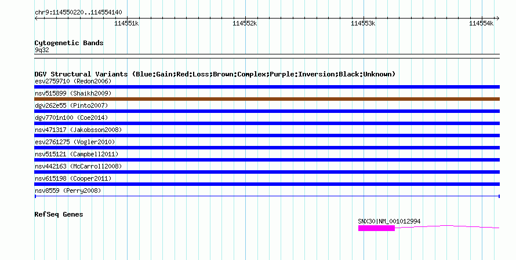Click the 114552k ruler tick label
516x260 pixels.
click(x=245, y=23)
